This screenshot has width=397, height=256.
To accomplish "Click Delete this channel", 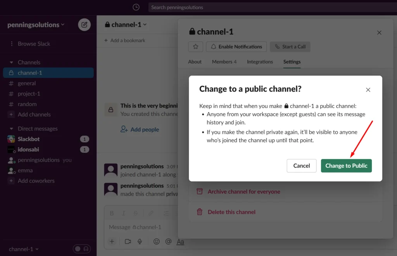I will point(231,212).
